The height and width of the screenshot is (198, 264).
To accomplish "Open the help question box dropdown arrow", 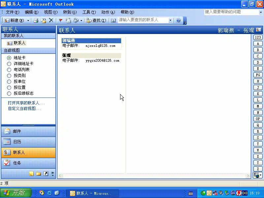I will (261, 12).
